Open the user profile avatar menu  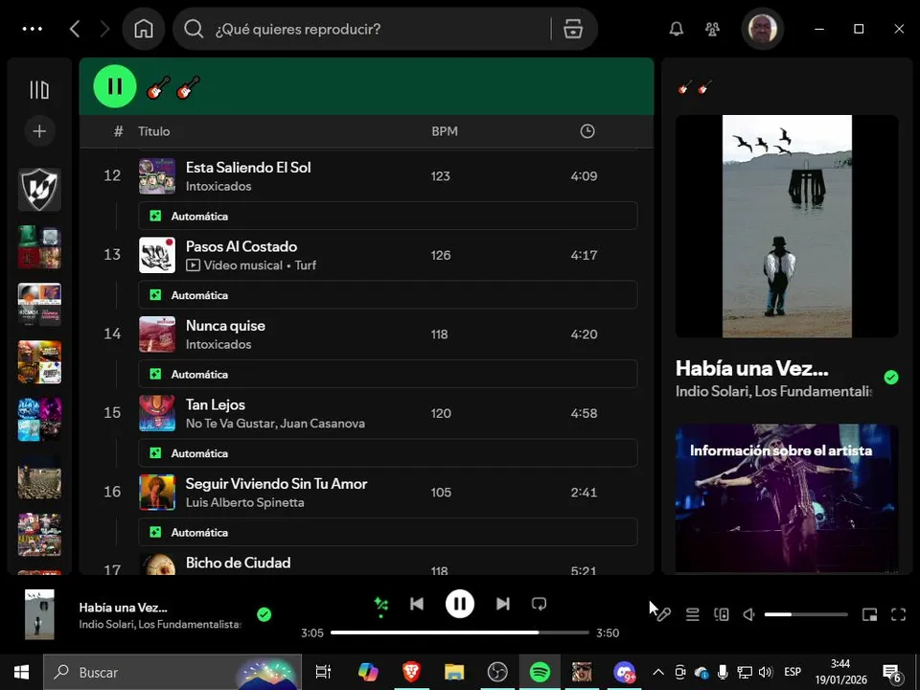[x=763, y=29]
